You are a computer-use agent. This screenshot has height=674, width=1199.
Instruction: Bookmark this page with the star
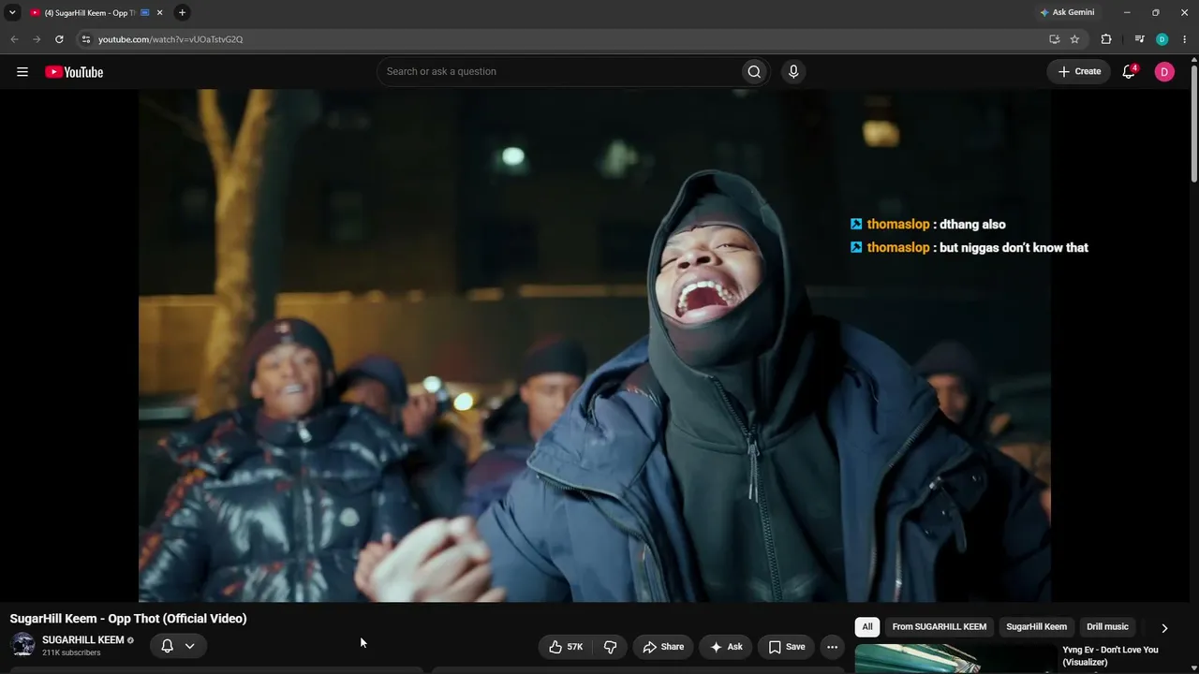1074,39
